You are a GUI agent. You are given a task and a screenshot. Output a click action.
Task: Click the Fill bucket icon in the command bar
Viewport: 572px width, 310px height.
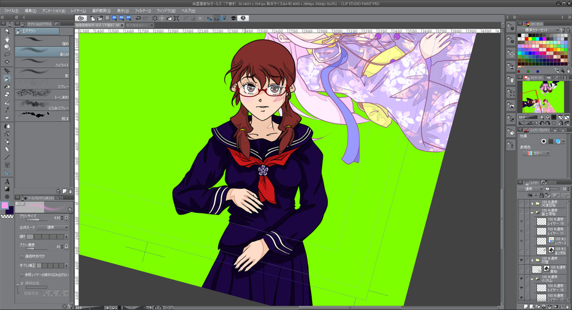169,18
